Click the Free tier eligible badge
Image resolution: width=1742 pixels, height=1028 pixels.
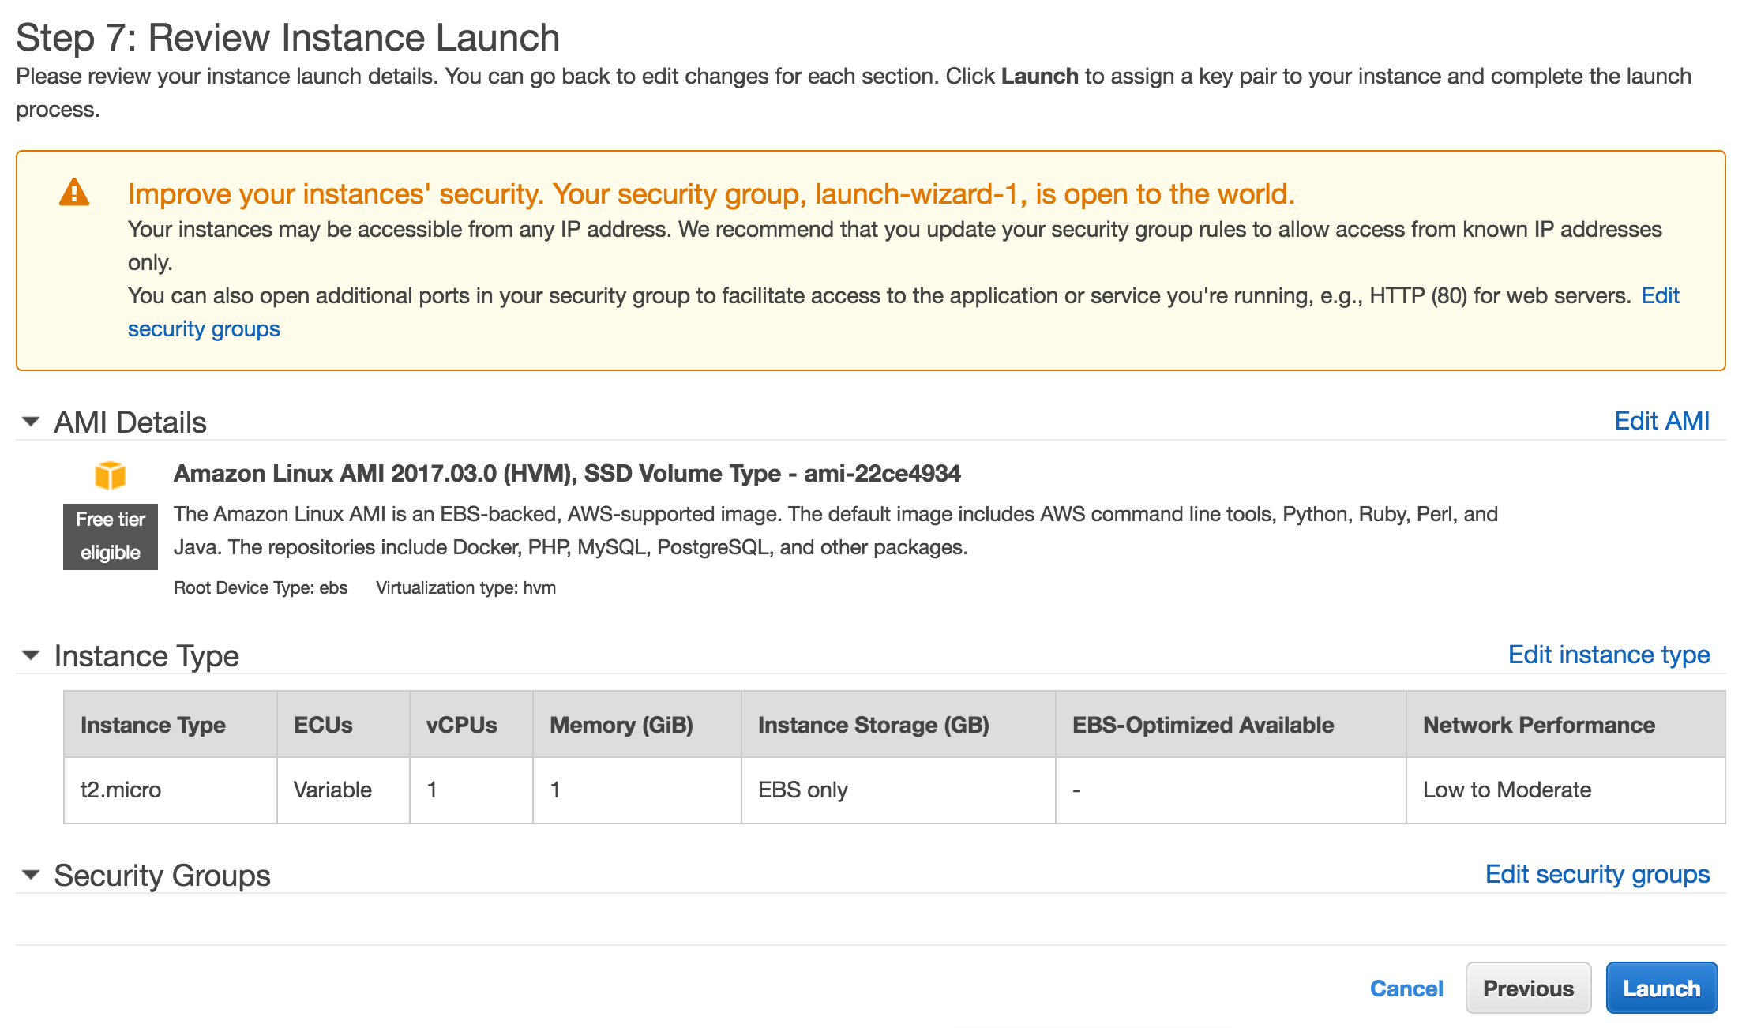(x=110, y=535)
